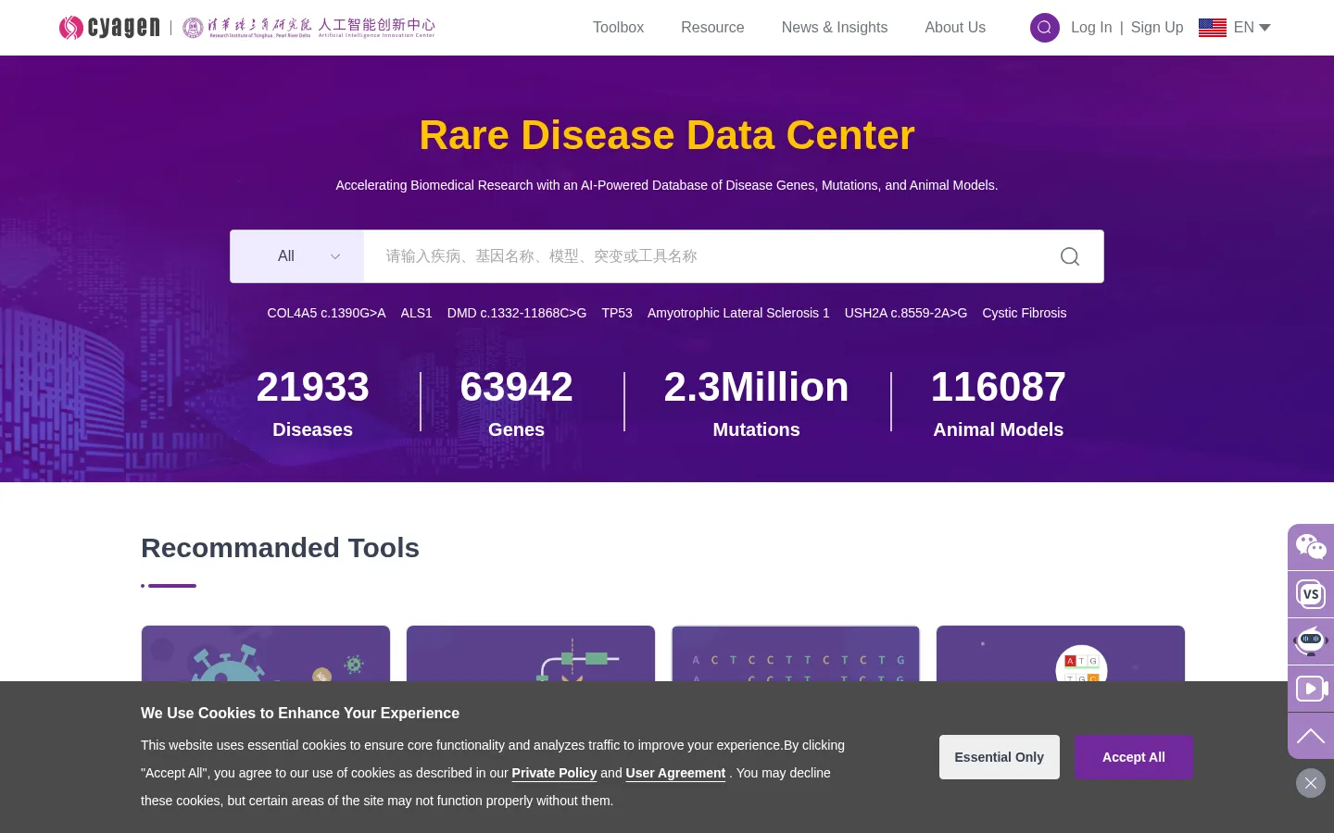Image resolution: width=1334 pixels, height=833 pixels.
Task: Open the User Agreement link
Action: coord(675,773)
